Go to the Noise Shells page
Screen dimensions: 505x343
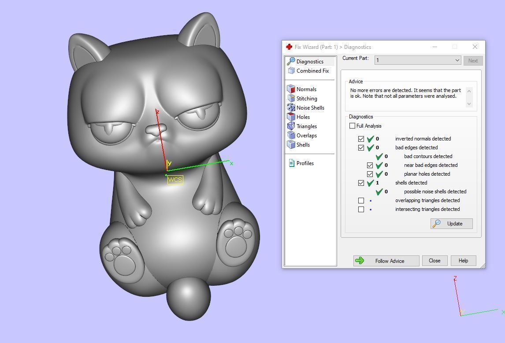point(310,108)
